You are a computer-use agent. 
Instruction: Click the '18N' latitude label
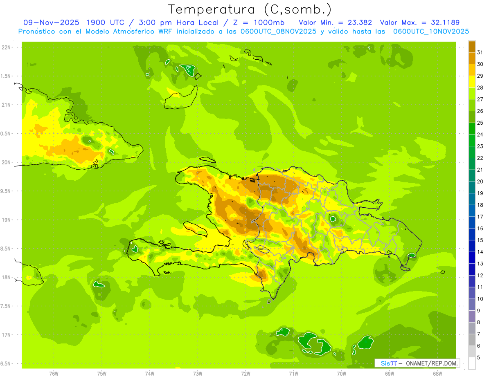[6, 277]
